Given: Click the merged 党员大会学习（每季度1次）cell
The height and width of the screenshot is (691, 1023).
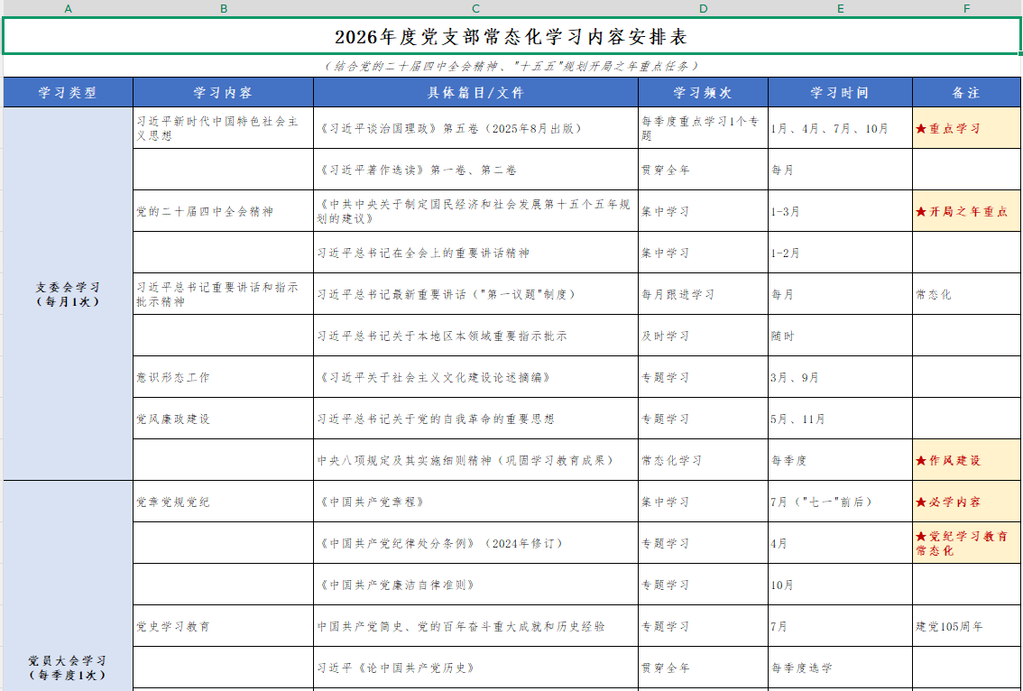Looking at the screenshot, I should [x=69, y=668].
